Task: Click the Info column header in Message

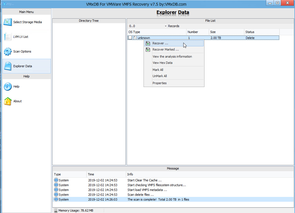Action: tap(210, 174)
